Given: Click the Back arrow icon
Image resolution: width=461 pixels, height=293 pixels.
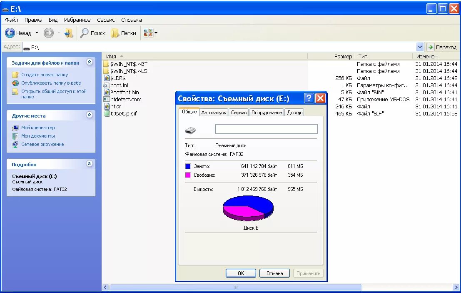Looking at the screenshot, I should [10, 33].
